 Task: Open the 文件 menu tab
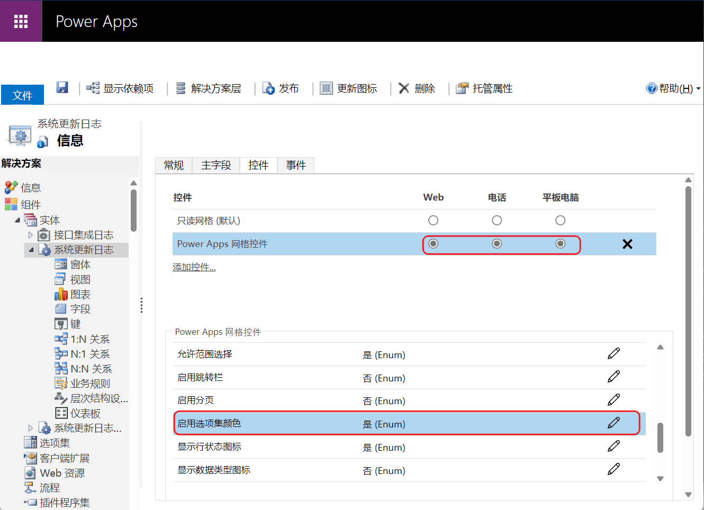pos(22,95)
